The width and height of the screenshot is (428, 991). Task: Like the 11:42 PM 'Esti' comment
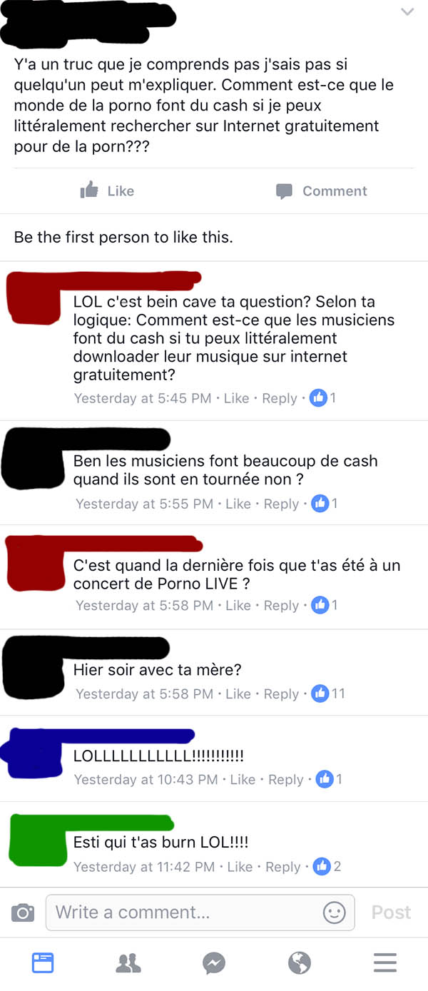click(240, 866)
